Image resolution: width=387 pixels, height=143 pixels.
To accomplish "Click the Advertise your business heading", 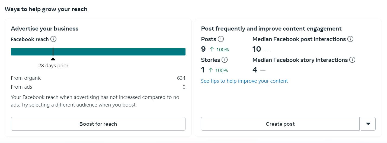I will pyautogui.click(x=44, y=29).
